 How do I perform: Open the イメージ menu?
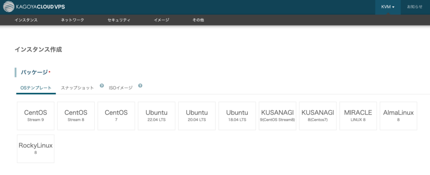[x=162, y=20]
